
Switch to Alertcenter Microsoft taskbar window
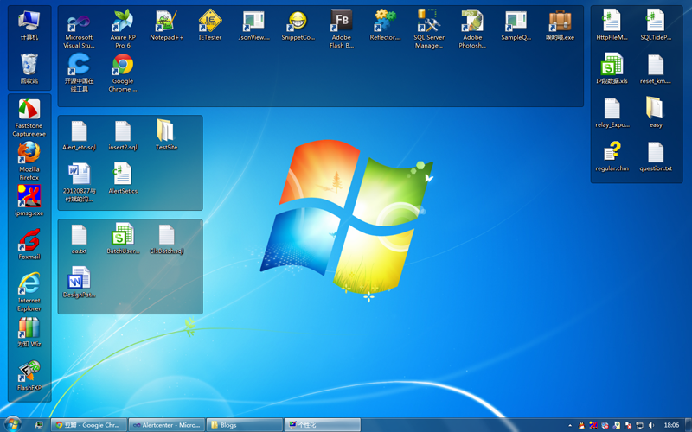[167, 425]
